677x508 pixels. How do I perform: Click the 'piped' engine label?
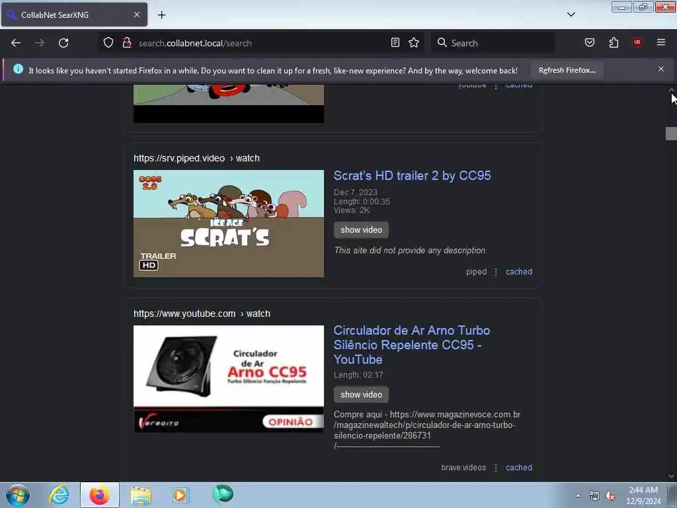click(476, 272)
